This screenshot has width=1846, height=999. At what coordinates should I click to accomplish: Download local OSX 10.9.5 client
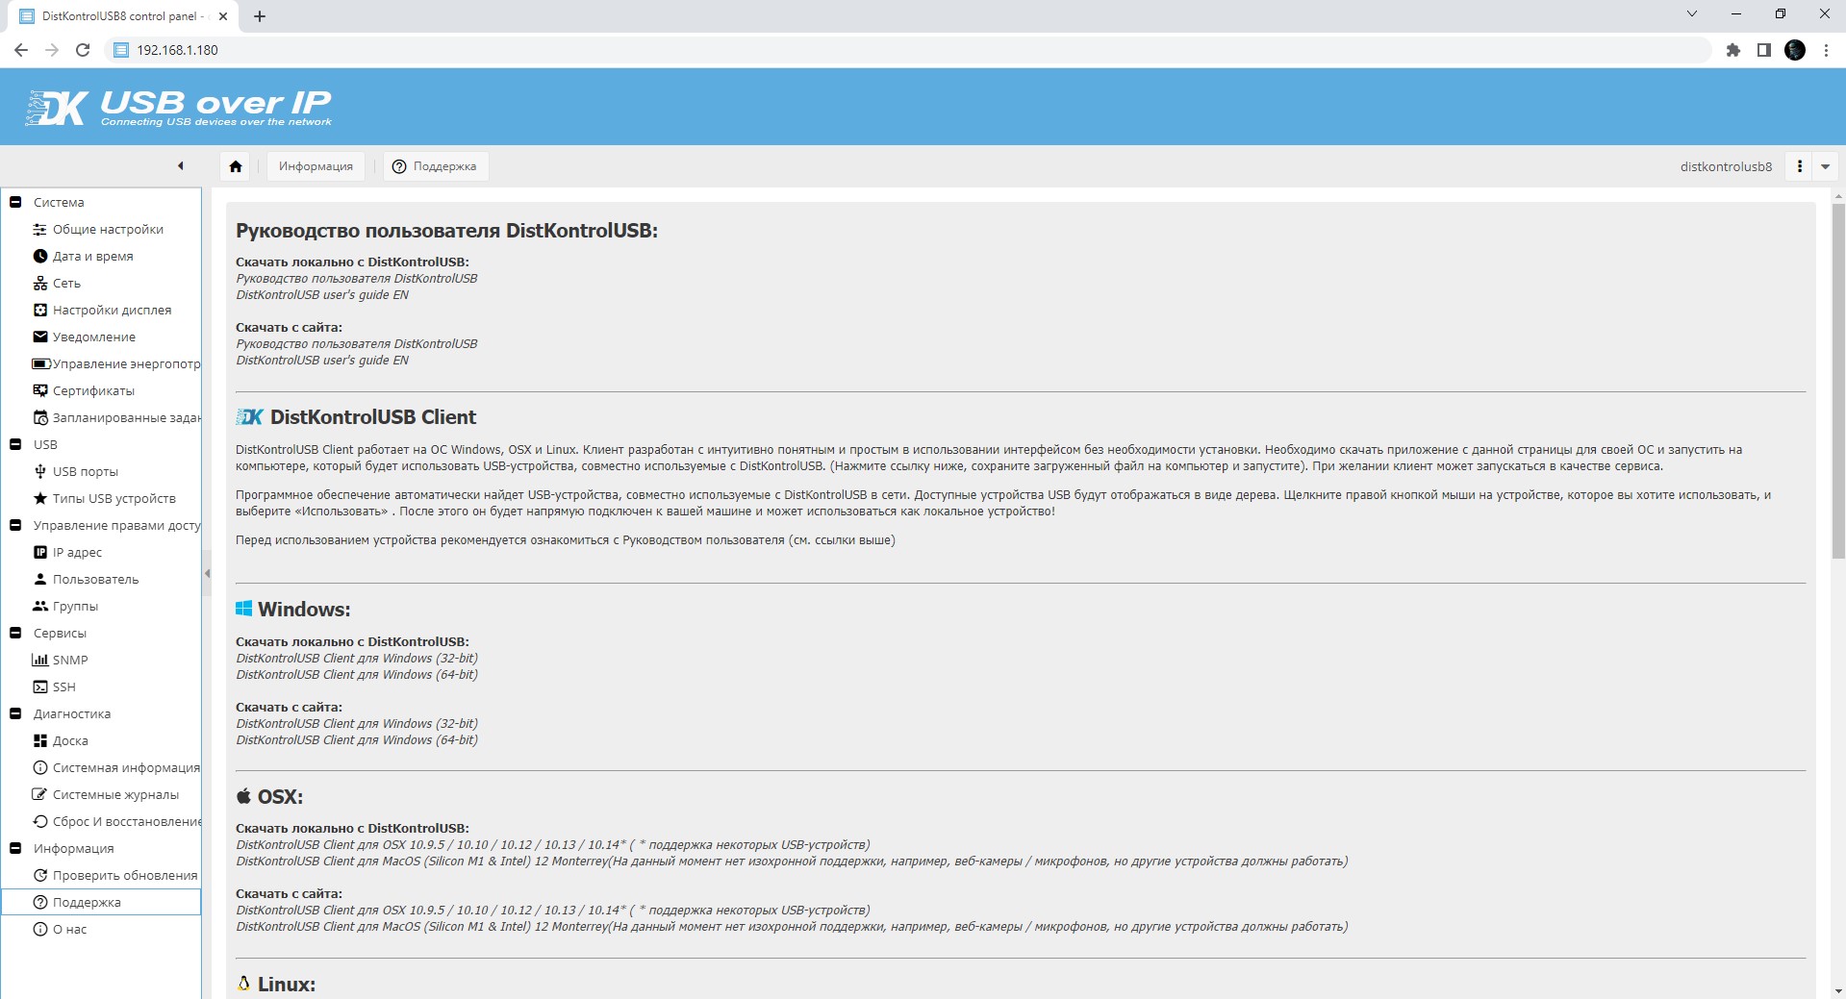553,844
